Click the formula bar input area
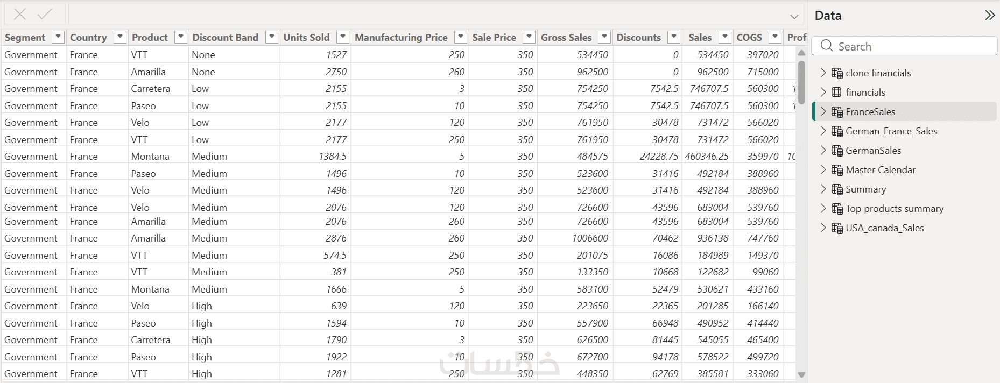This screenshot has height=383, width=1000. tap(436, 14)
